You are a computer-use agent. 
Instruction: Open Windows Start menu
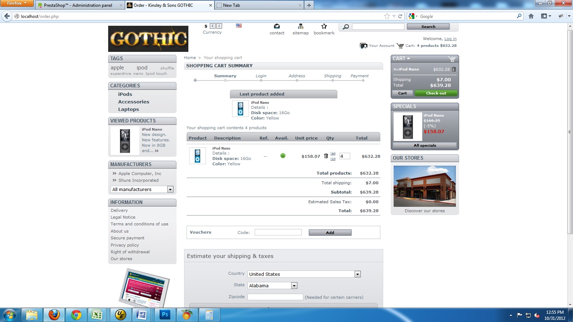click(x=10, y=315)
